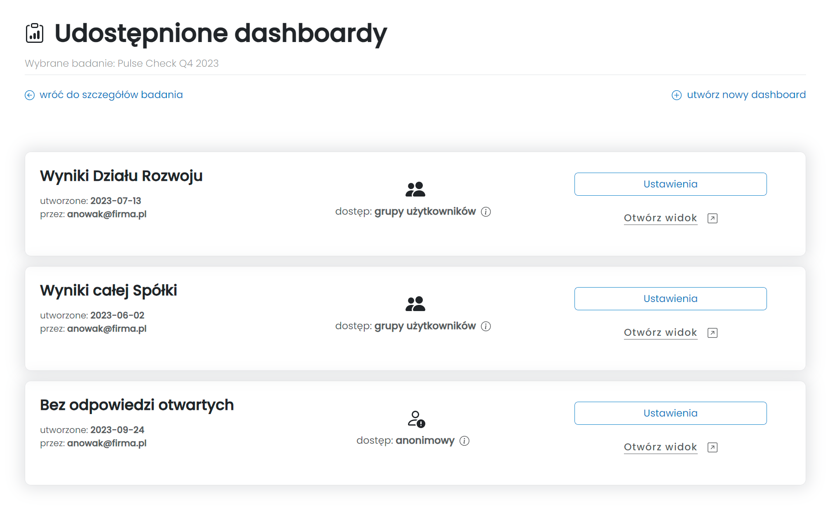
Task: Click 'Otwórz widok' for Wyniki całej Spółki
Action: (x=660, y=332)
